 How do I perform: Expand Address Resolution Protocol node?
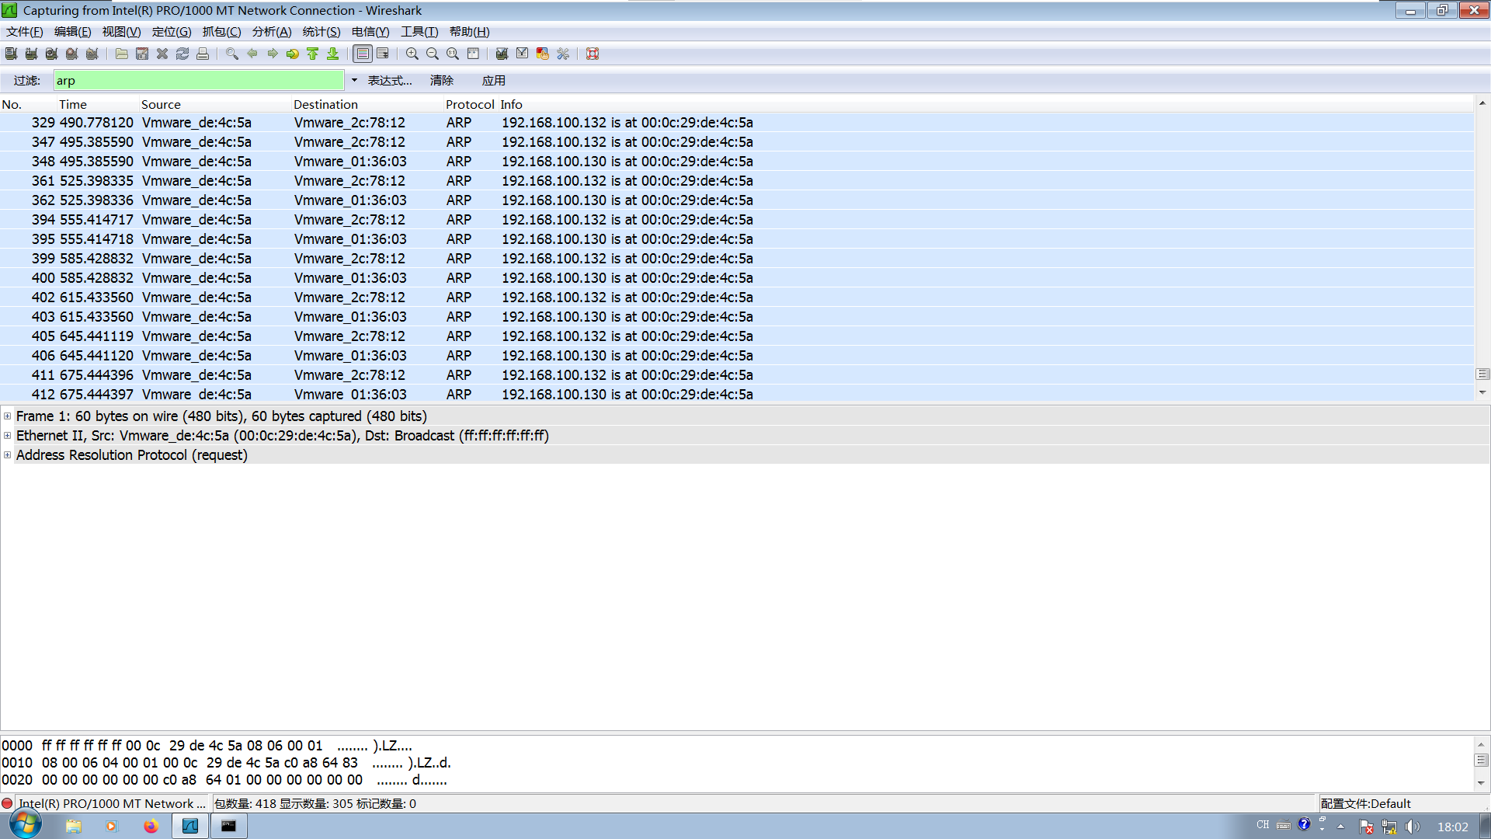point(8,455)
